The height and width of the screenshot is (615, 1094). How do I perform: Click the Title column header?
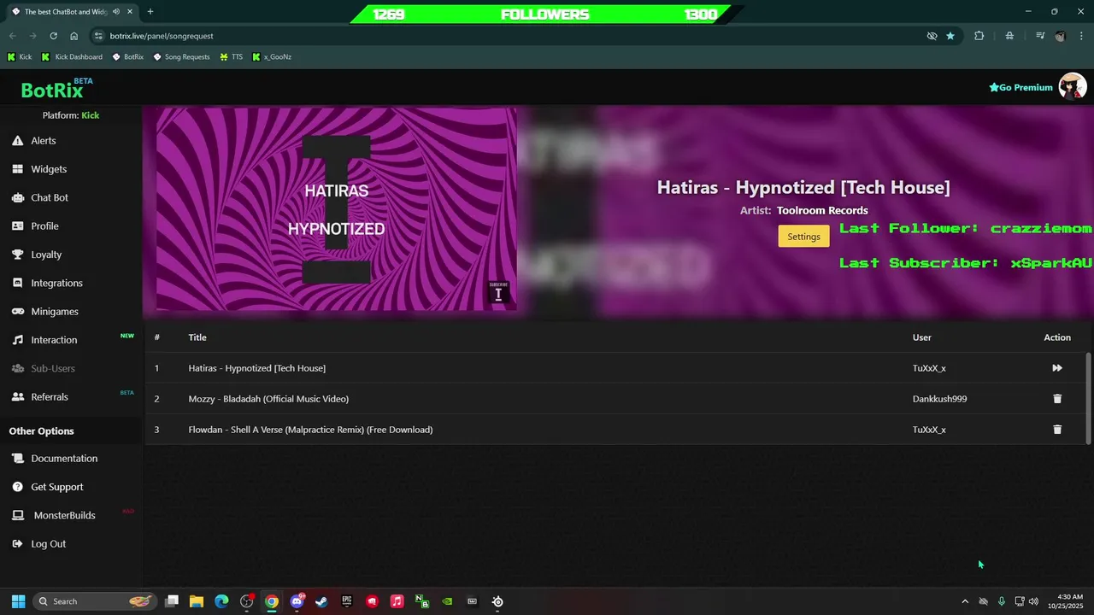[197, 337]
